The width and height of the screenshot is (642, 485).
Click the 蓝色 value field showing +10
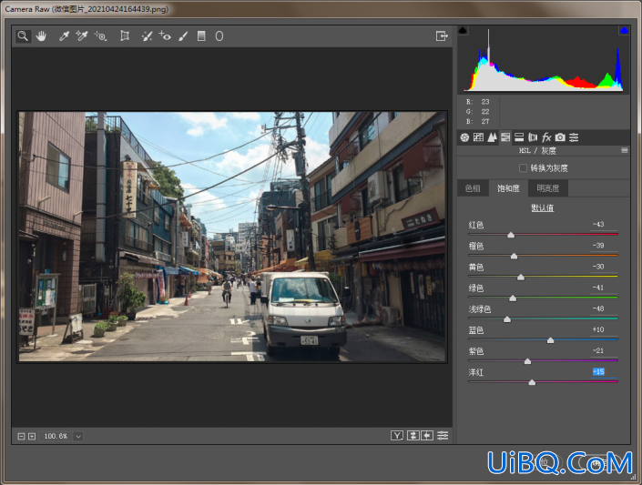coord(604,329)
